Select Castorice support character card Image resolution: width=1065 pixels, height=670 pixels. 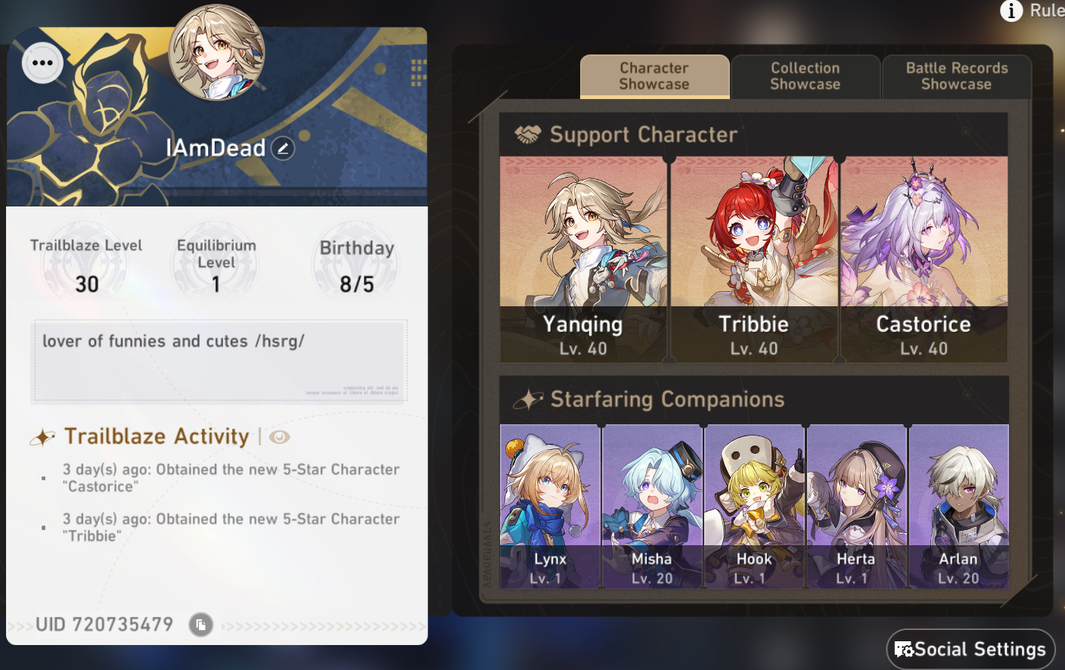pyautogui.click(x=924, y=259)
